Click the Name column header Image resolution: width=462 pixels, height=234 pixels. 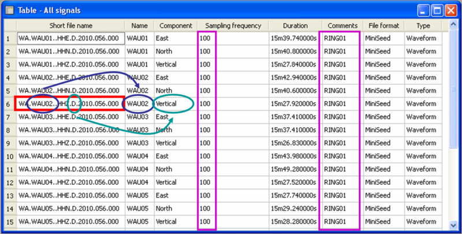(x=140, y=26)
